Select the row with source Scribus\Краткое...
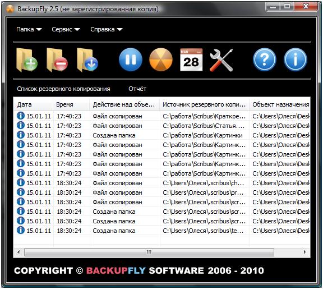323x289 pixels. [162, 116]
